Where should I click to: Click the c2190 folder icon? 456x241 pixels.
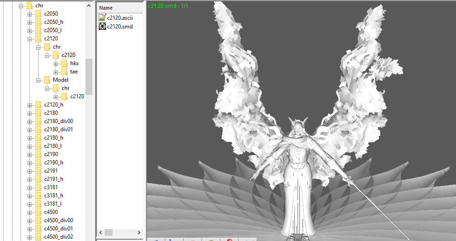click(x=39, y=154)
